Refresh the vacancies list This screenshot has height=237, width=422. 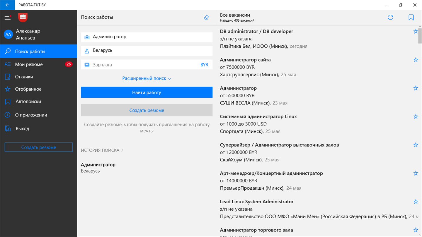pos(390,18)
